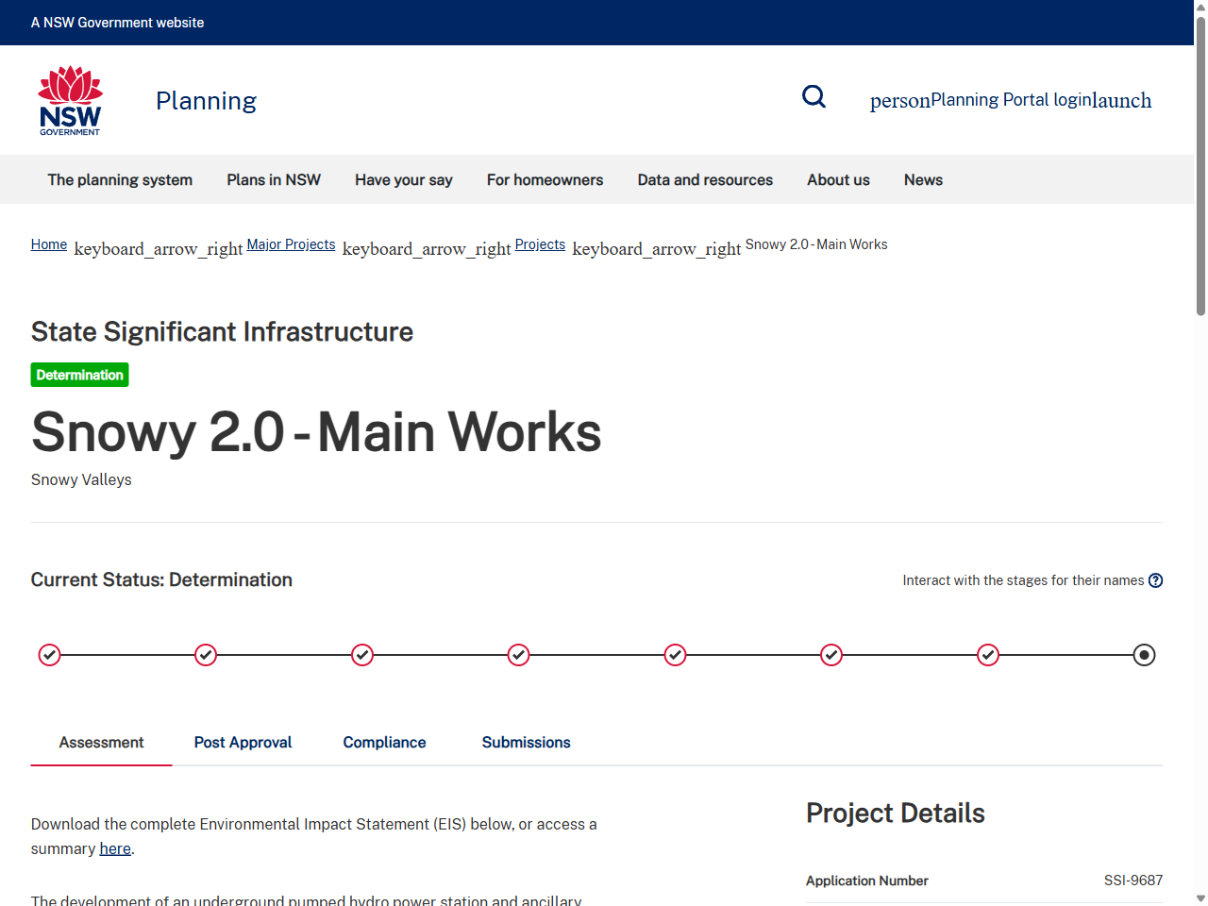The width and height of the screenshot is (1208, 906).
Task: Click the help question mark icon beside stage names
Action: 1155,580
